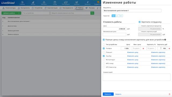Click Изменить зарплату for Ноутбук
This screenshot has width=172, height=97.
point(158,56)
